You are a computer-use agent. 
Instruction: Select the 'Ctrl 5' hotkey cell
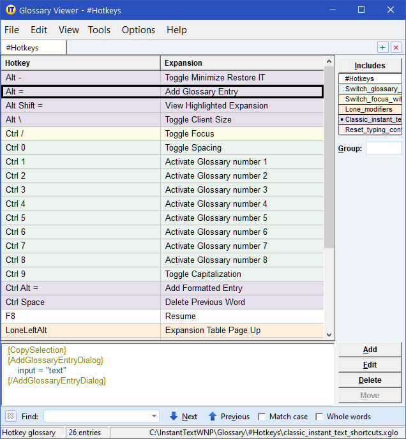pos(81,218)
